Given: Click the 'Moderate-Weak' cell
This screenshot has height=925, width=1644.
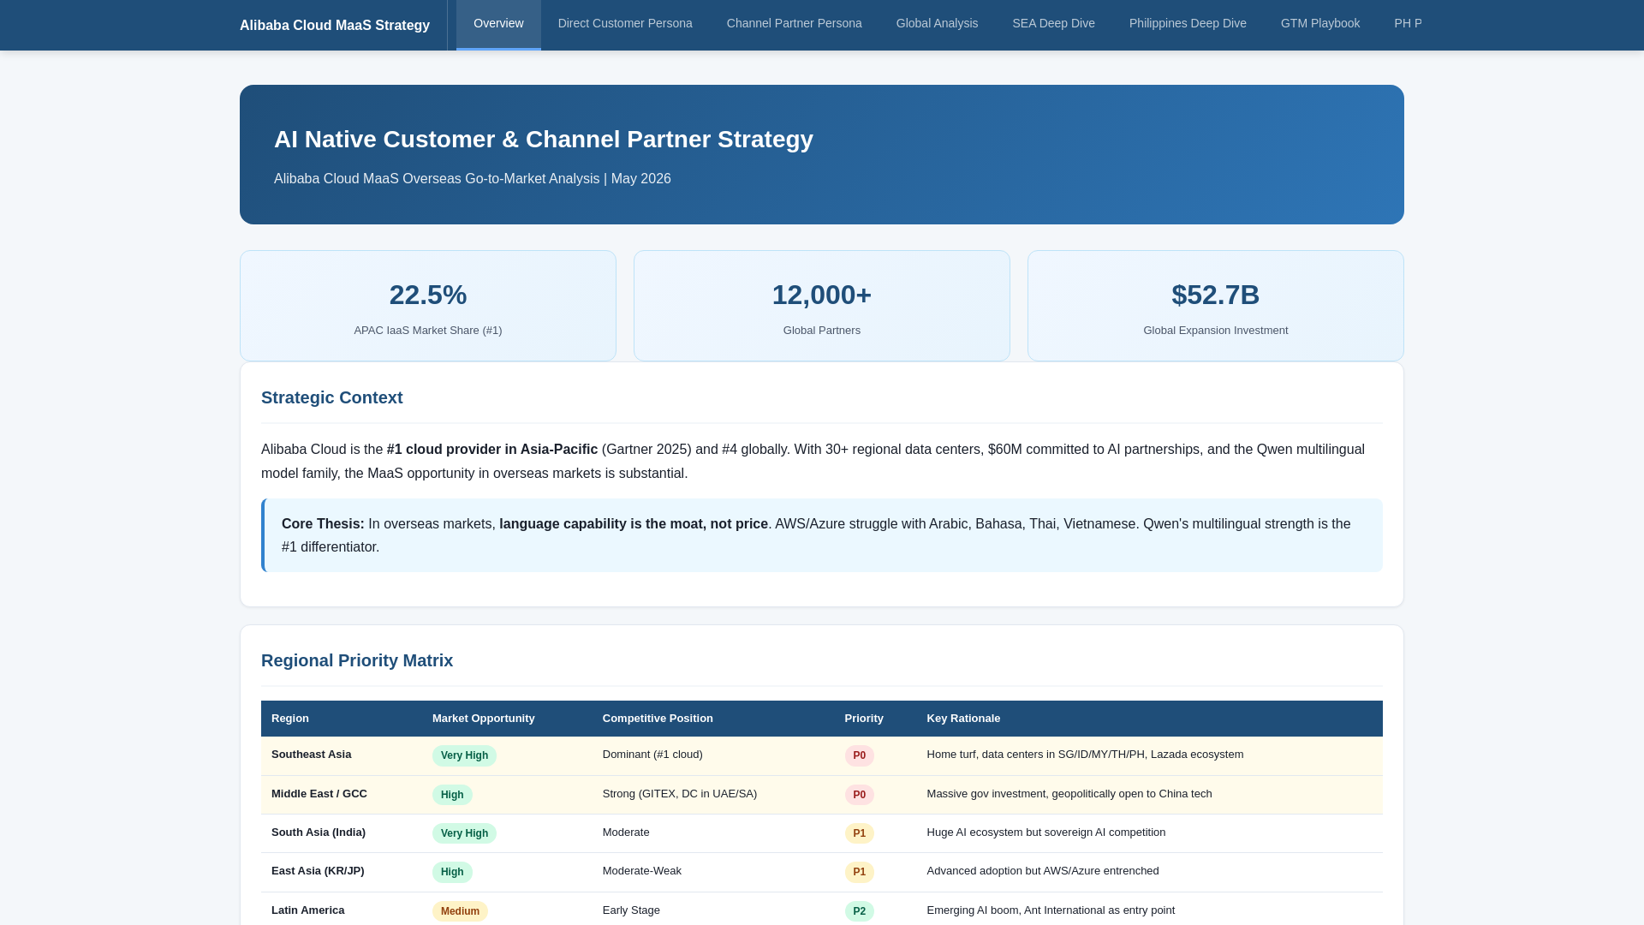Looking at the screenshot, I should tap(642, 871).
